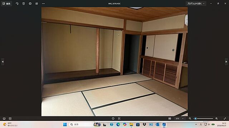Toggle the IME input mode A indicator

[x=201, y=124]
